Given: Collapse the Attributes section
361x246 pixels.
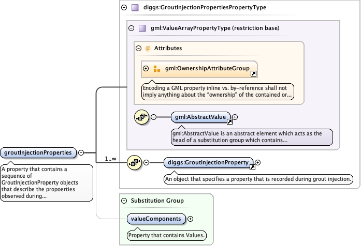Looking at the screenshot, I should click(x=138, y=48).
